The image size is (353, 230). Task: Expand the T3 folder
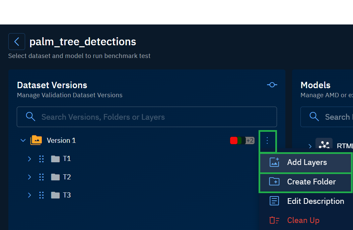[x=29, y=195]
